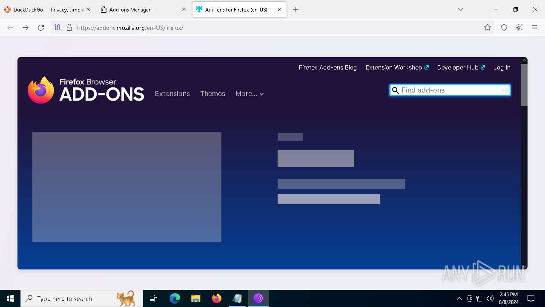This screenshot has height=307, width=545.
Task: List all tabs via chevron button
Action: coord(461,9)
